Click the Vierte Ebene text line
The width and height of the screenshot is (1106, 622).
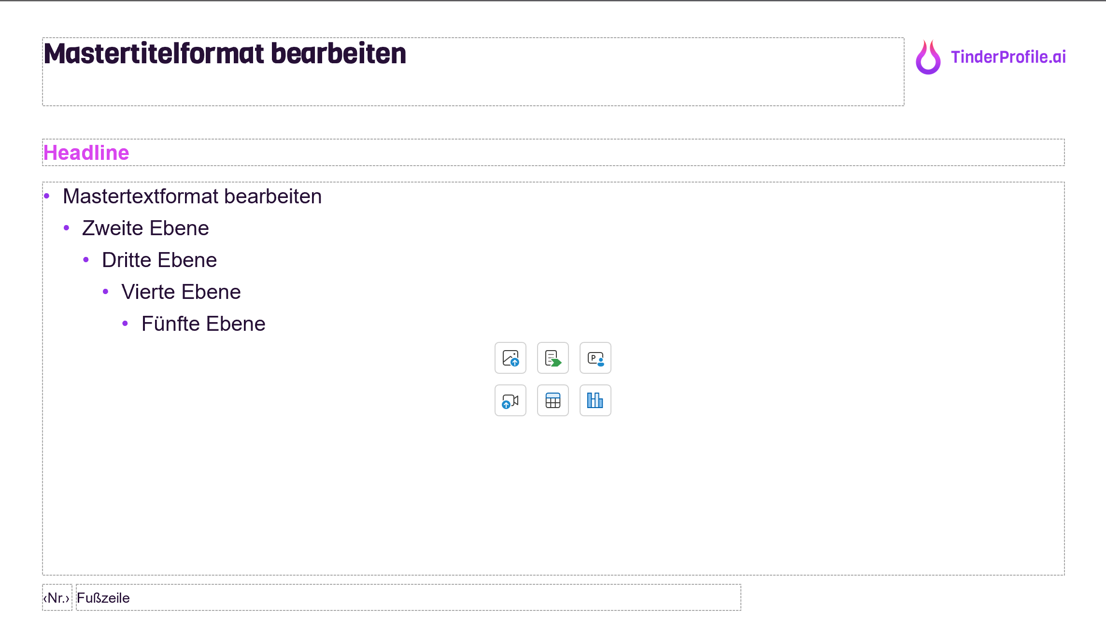pyautogui.click(x=181, y=292)
